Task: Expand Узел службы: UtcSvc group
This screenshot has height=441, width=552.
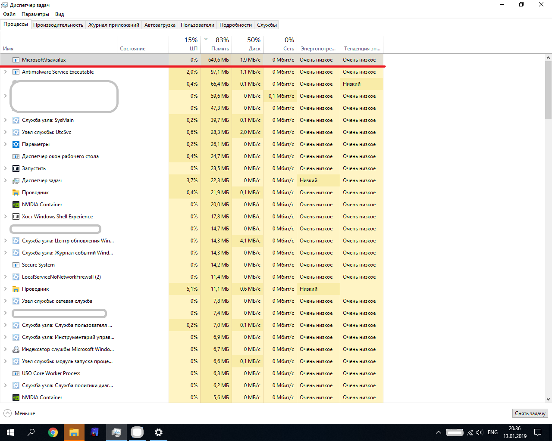Action: [x=5, y=132]
